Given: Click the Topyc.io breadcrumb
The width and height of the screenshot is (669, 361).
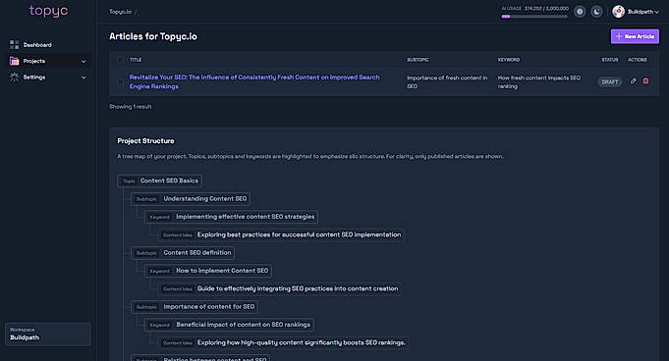Looking at the screenshot, I should pyautogui.click(x=120, y=12).
